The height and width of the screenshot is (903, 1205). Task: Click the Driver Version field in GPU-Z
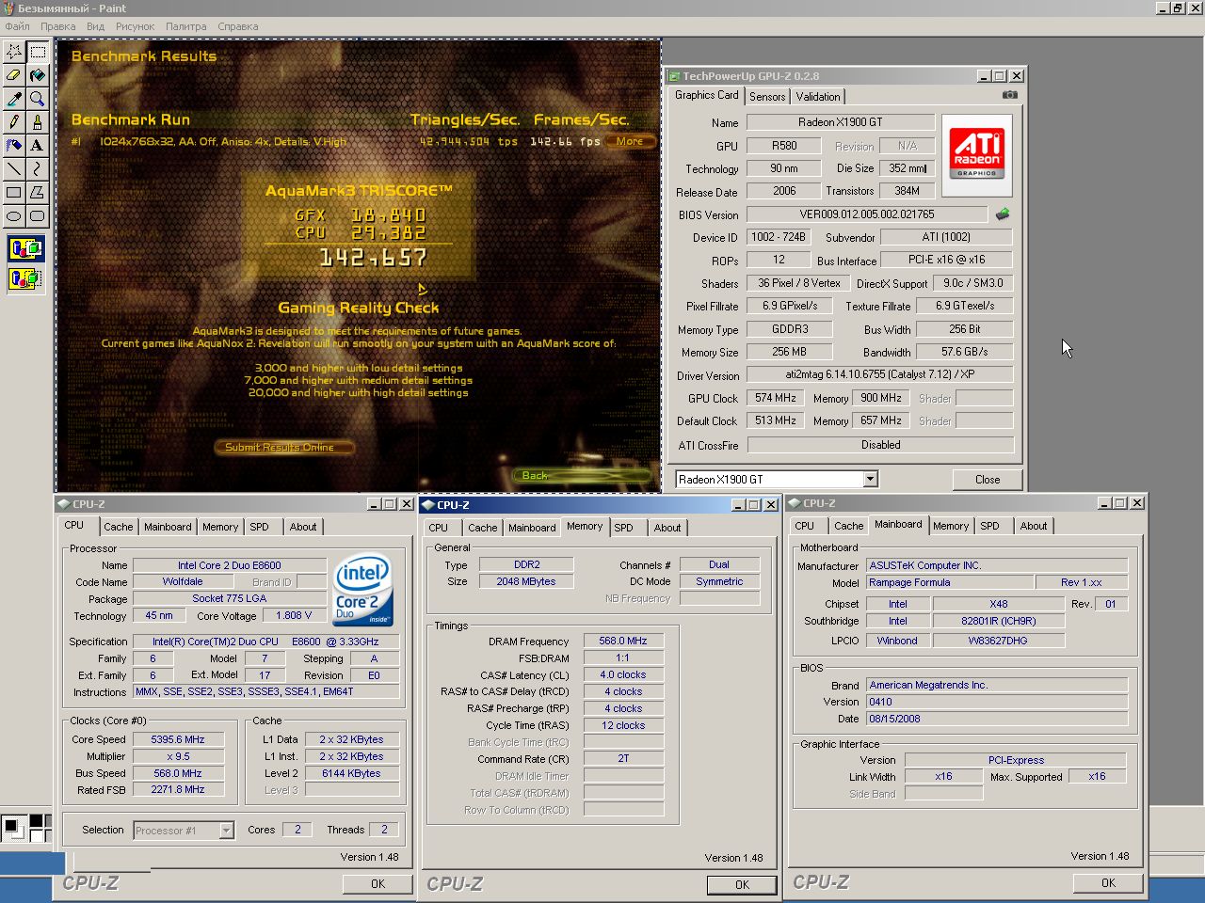tap(880, 374)
